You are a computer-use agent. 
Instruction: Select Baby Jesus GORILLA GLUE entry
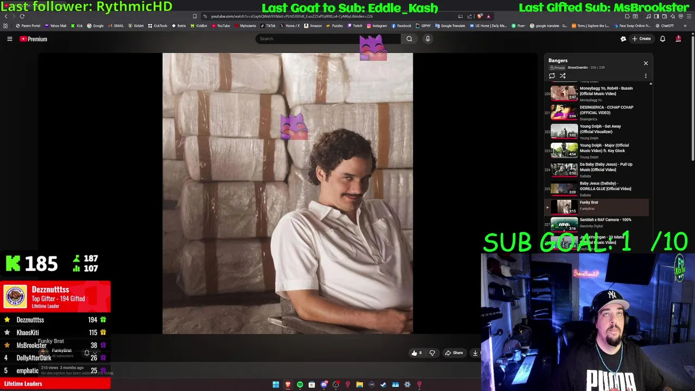pos(597,188)
